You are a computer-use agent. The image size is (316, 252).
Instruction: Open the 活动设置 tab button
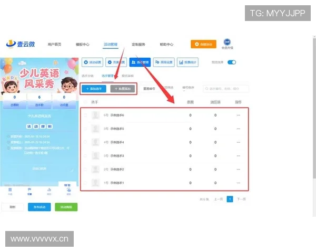click(93, 62)
